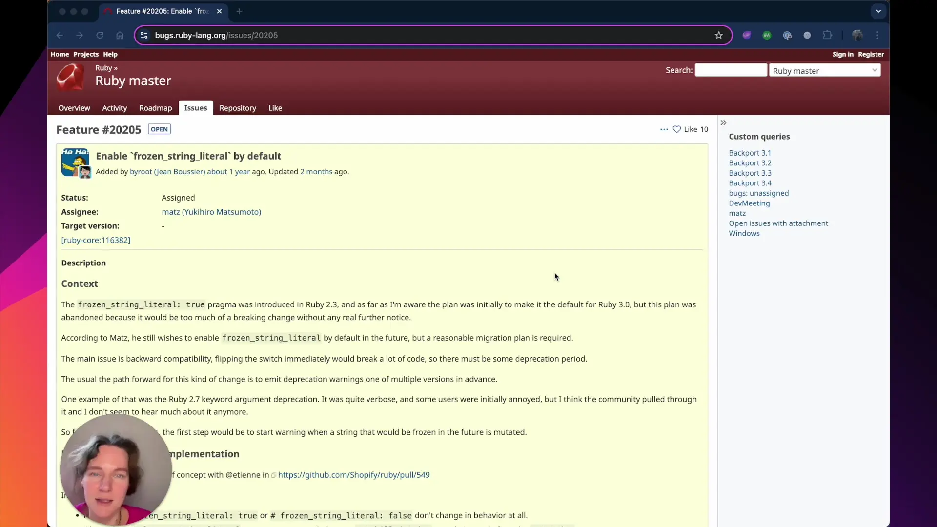Open assignee matz (Yukihiro Matsumoto) link
Image resolution: width=937 pixels, height=527 pixels.
coord(211,212)
